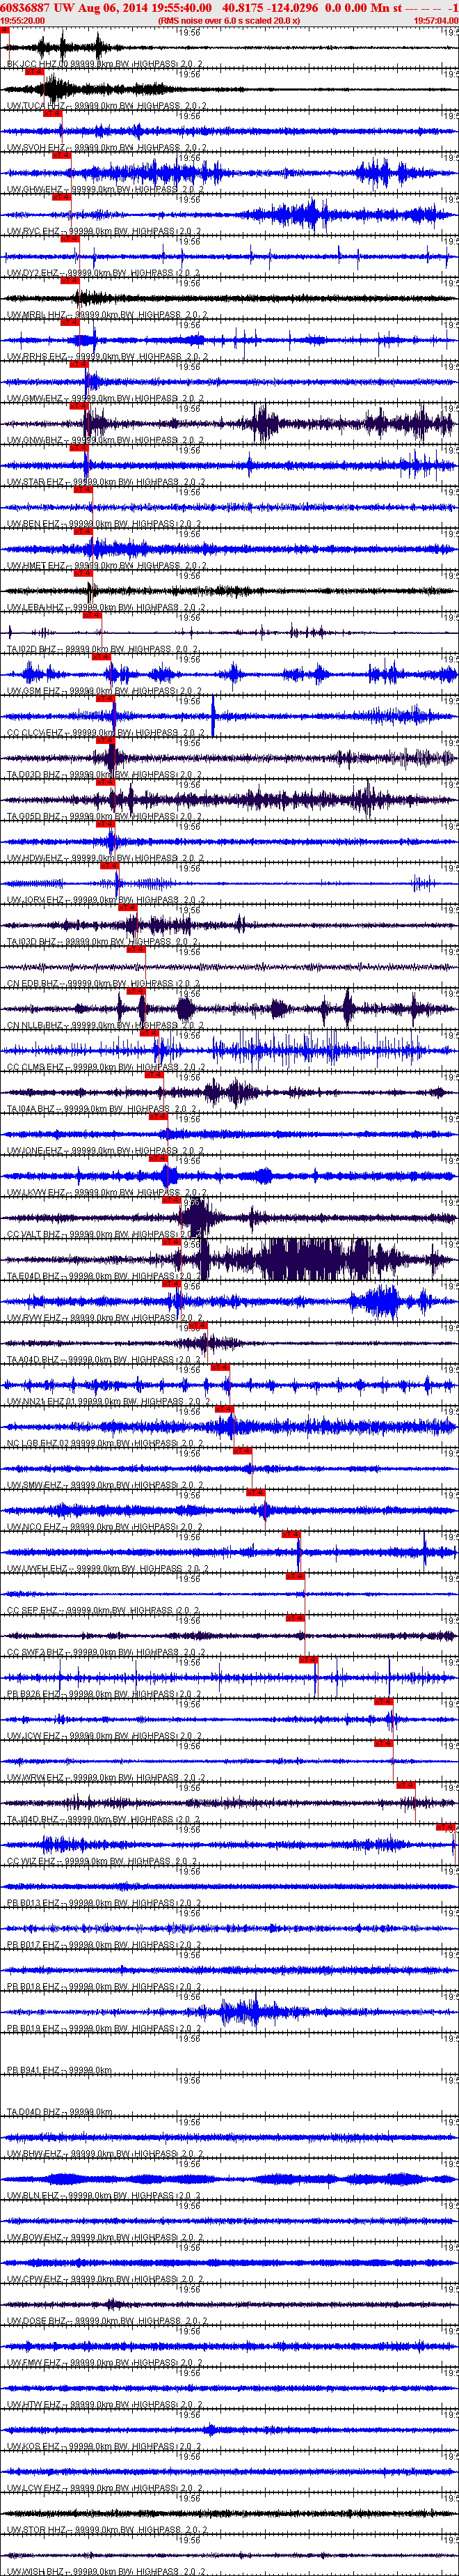459x2576 pixels.
Task: Click coordinates 40.8175 -124.0296 in header
Action: click(271, 7)
